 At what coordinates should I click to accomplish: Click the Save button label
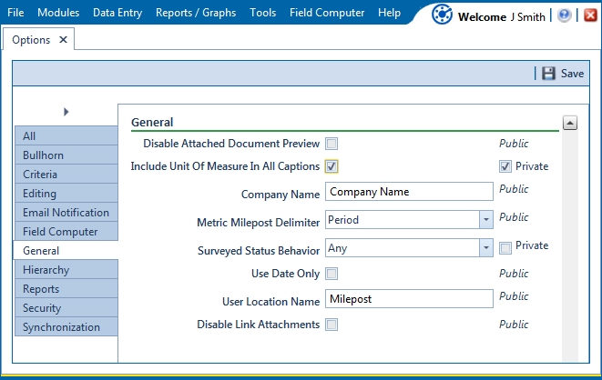572,73
